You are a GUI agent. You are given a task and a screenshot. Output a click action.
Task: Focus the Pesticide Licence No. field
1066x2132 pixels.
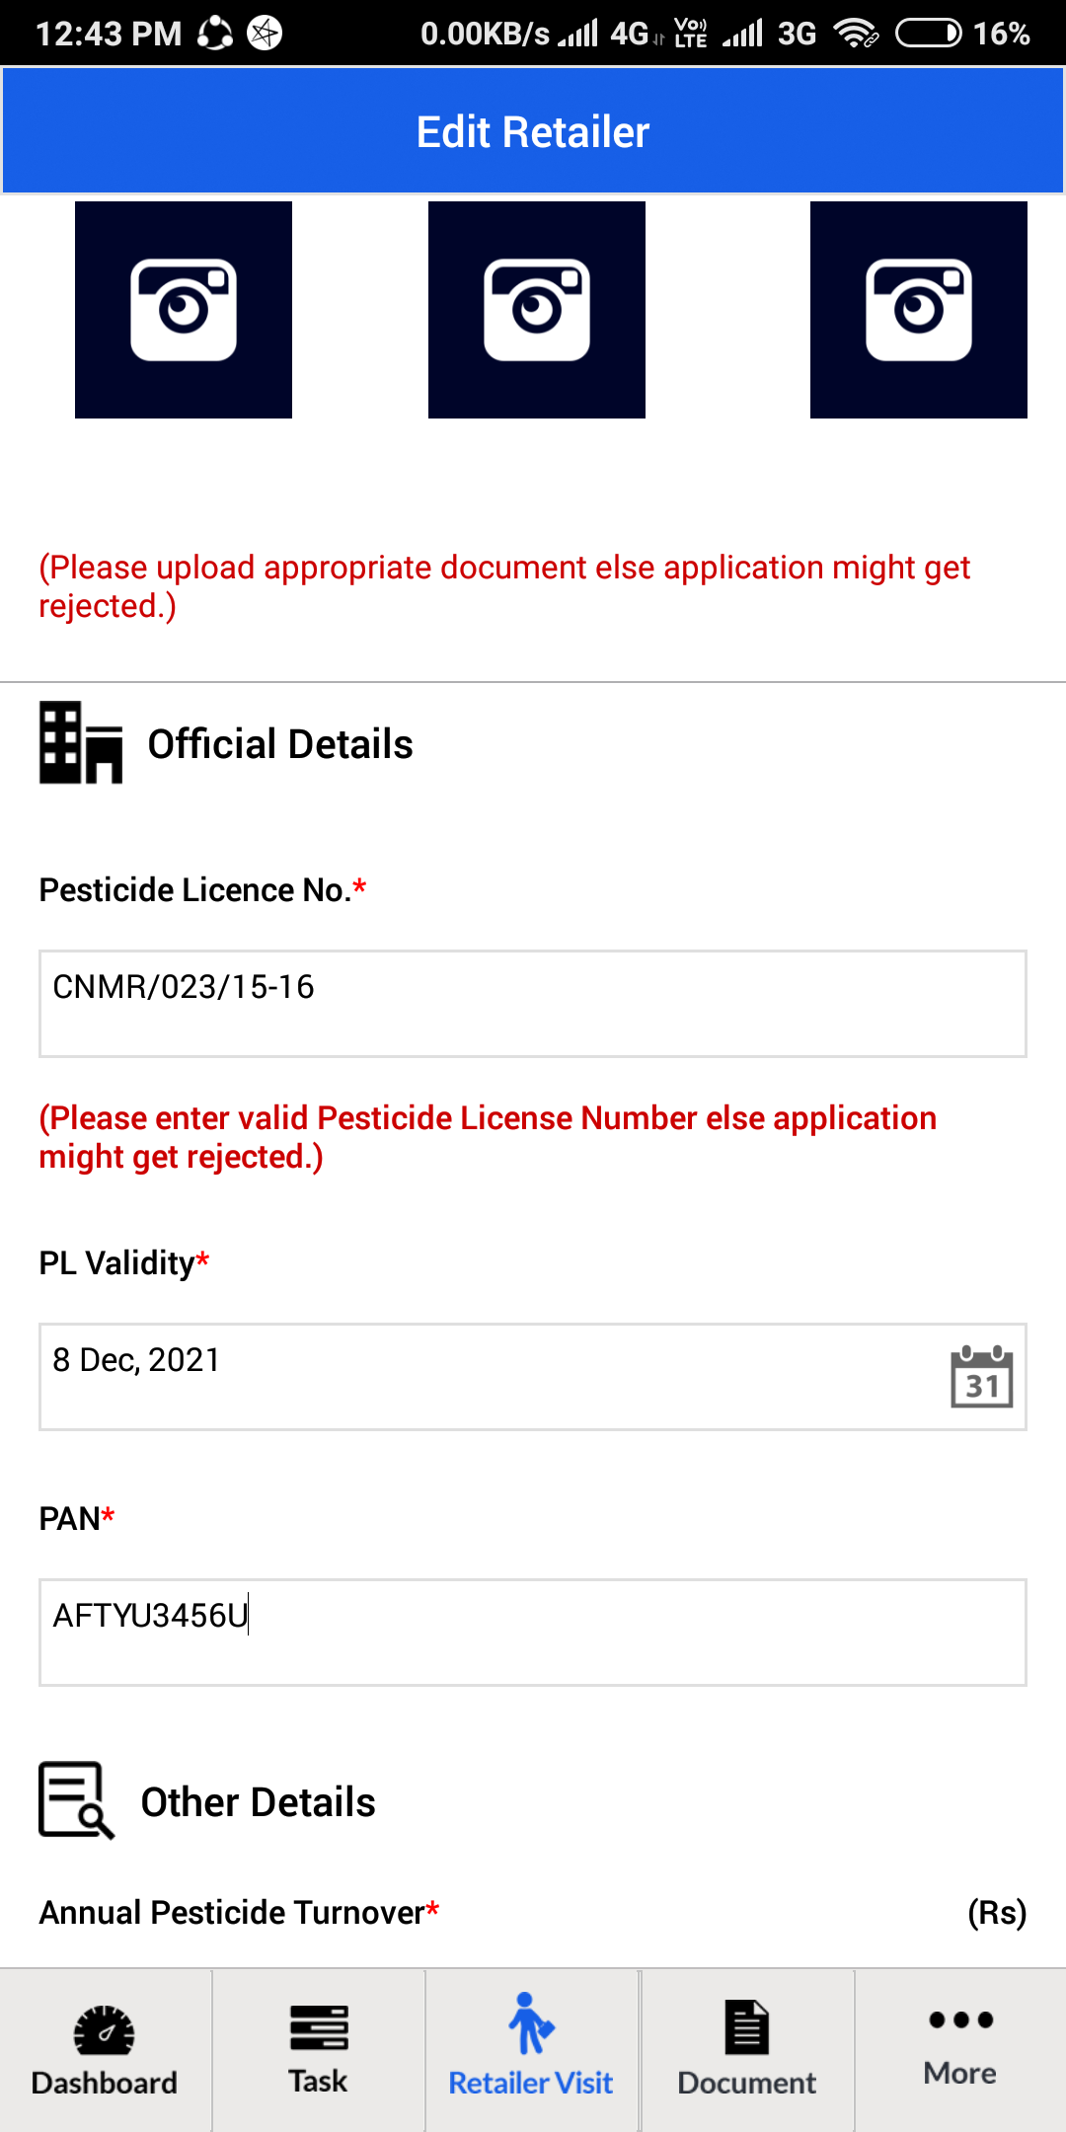tap(533, 1004)
